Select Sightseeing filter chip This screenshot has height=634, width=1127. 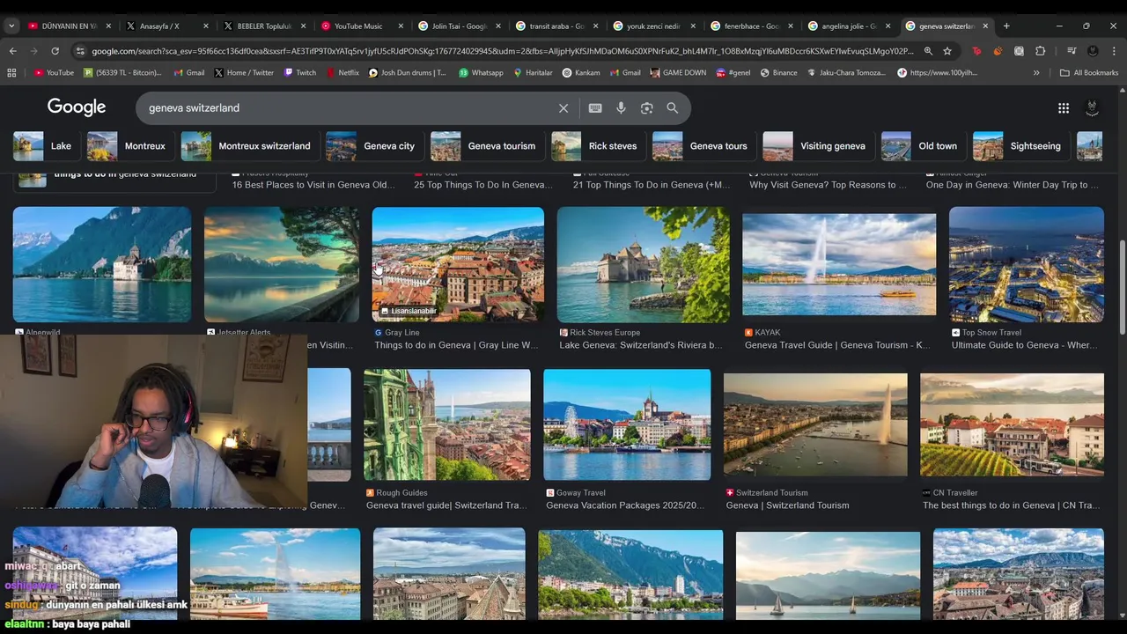point(1020,146)
